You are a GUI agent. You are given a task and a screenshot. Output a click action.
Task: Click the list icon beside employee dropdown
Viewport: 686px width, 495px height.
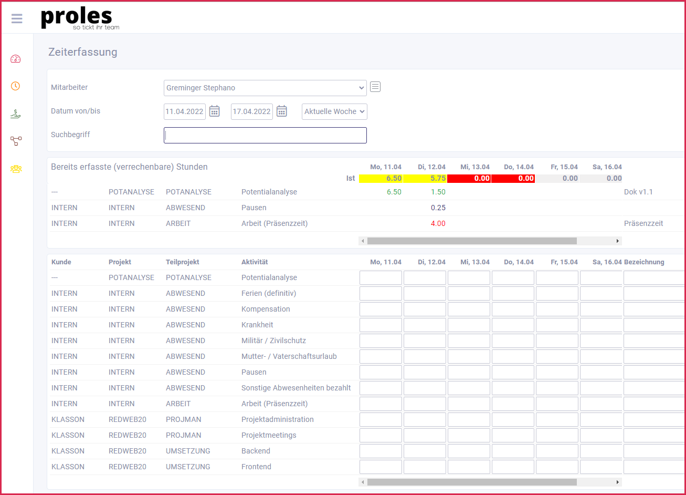coord(375,87)
